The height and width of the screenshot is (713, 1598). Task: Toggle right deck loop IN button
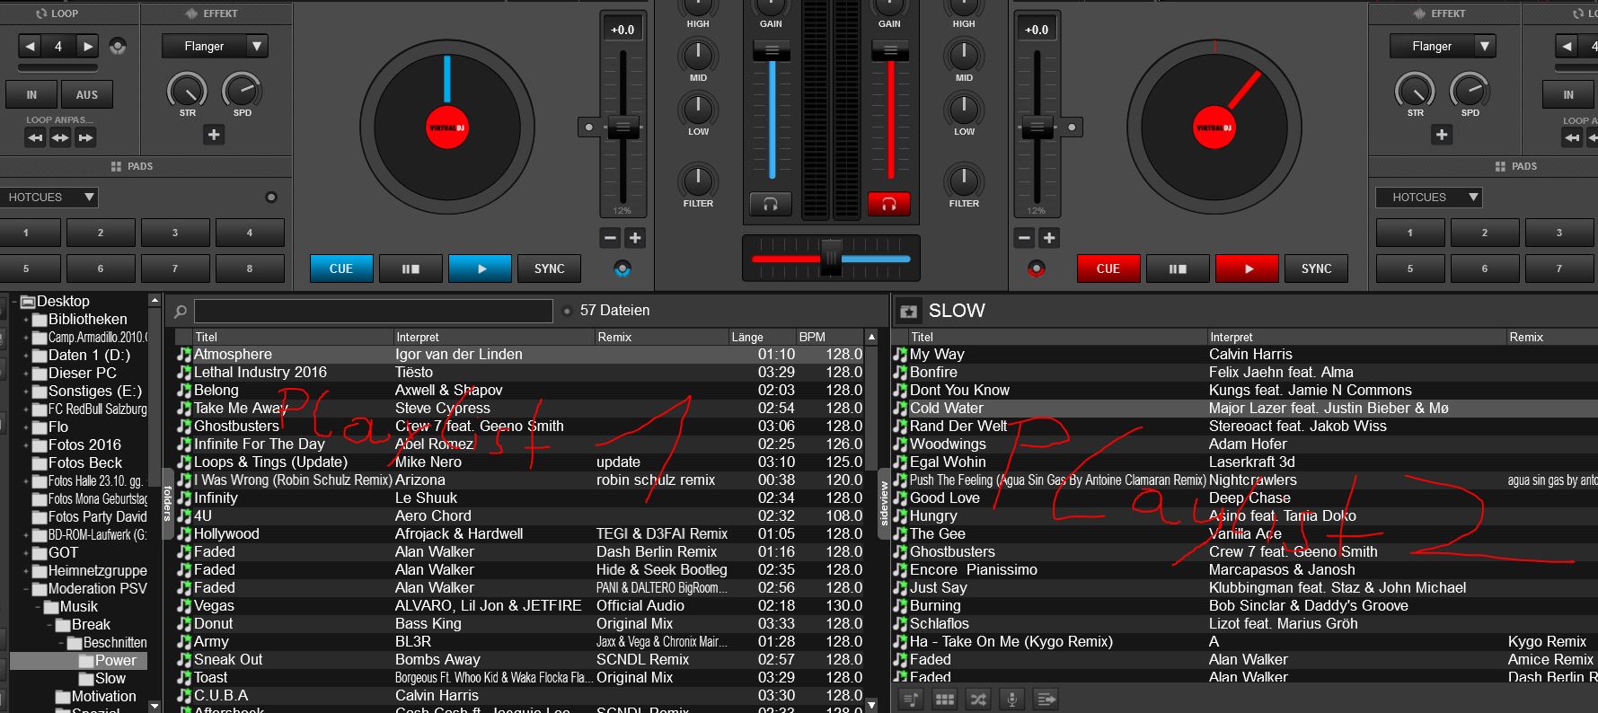click(1568, 94)
